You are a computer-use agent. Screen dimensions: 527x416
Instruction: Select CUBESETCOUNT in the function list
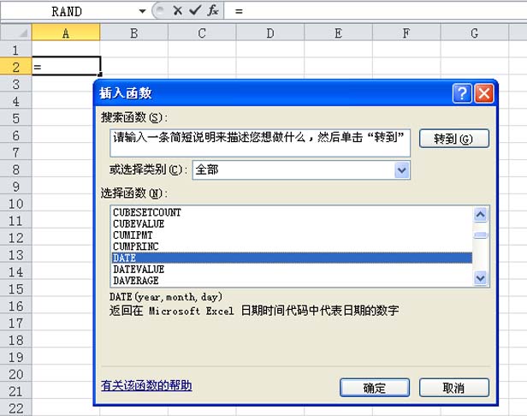147,211
